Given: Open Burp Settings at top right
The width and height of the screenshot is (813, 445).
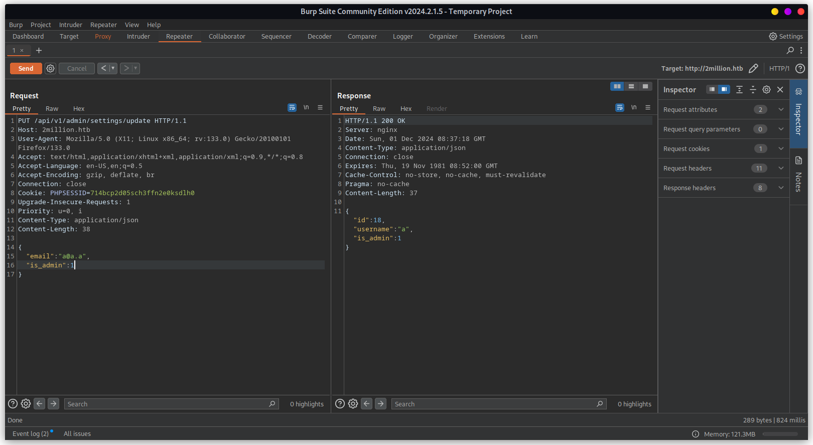Looking at the screenshot, I should click(786, 36).
